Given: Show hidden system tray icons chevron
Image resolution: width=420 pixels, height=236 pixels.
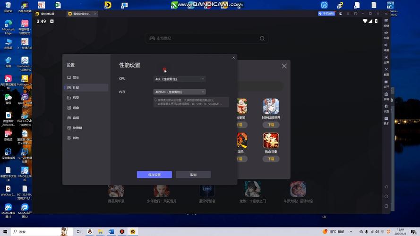Looking at the screenshot, I should 351,232.
